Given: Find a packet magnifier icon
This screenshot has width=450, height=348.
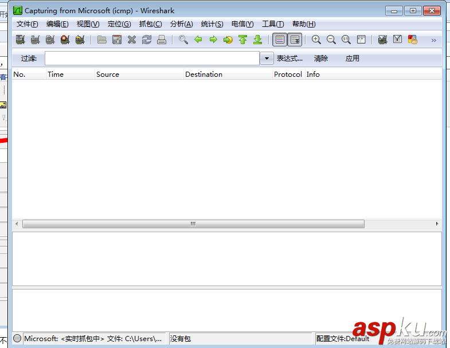Looking at the screenshot, I should point(183,40).
